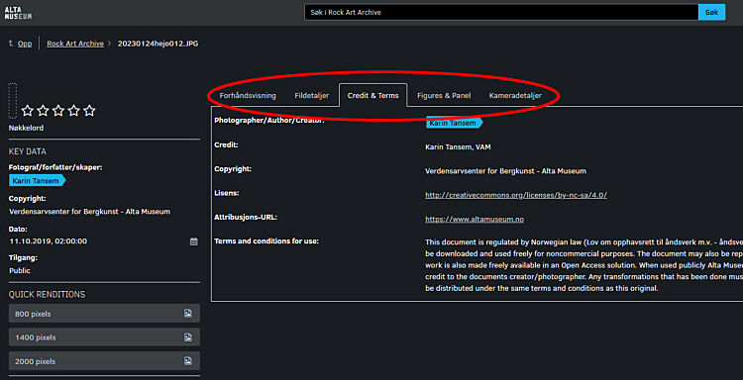
Task: Click the Karin Tansem tag in Key Data
Action: (x=38, y=181)
